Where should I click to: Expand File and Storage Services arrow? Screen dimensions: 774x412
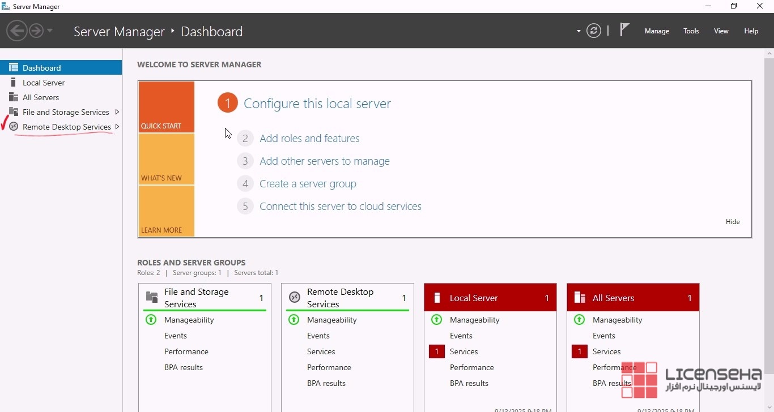pos(117,112)
